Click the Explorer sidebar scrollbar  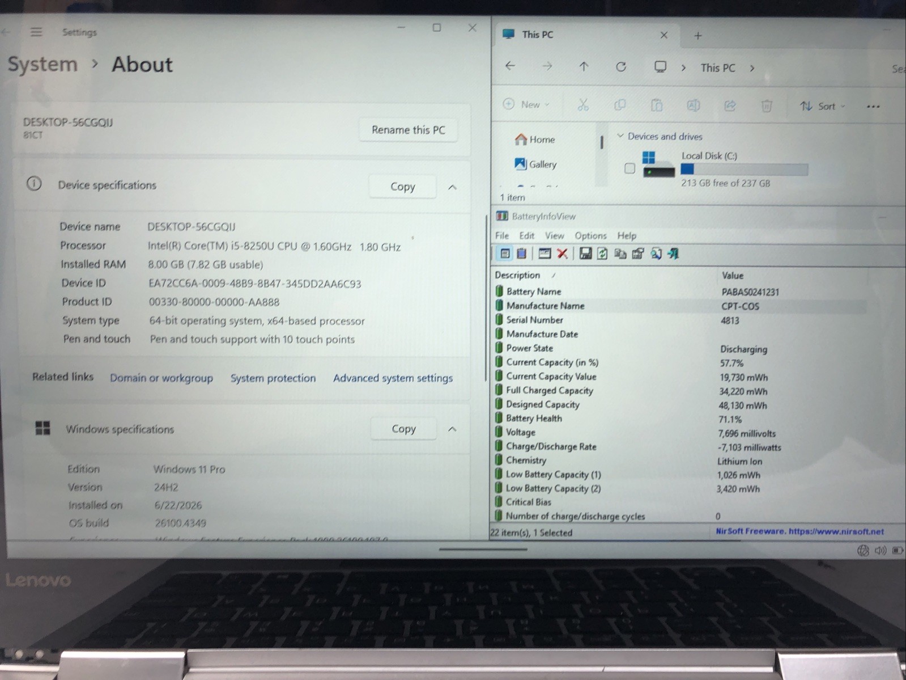[601, 142]
